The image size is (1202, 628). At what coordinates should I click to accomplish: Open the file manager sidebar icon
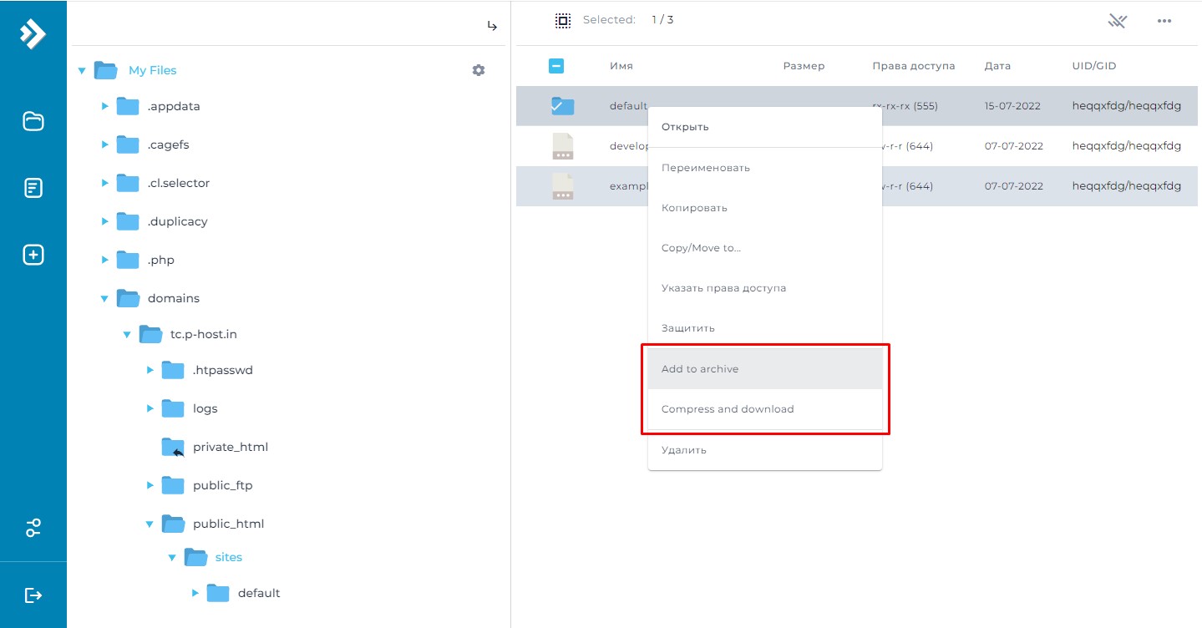[x=33, y=121]
